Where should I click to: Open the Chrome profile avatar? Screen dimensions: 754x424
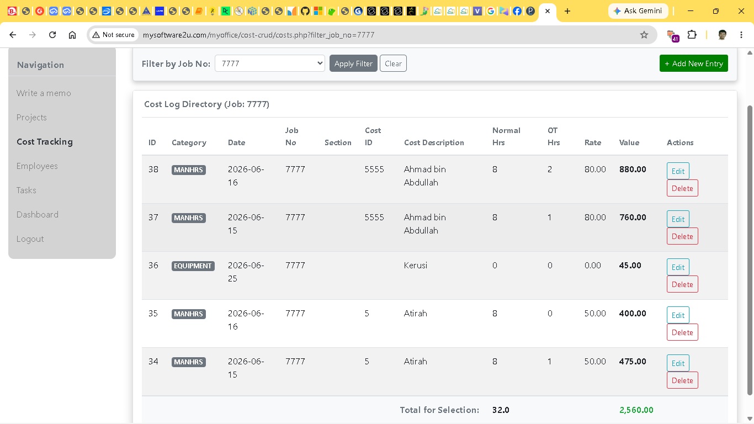pos(722,35)
